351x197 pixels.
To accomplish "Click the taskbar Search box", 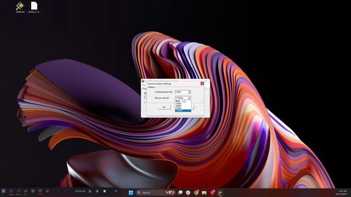I will [x=155, y=192].
